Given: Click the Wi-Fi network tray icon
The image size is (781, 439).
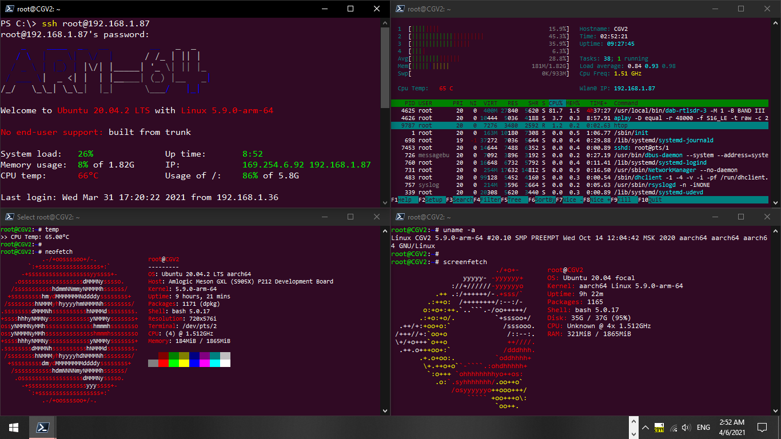Looking at the screenshot, I should tap(674, 428).
